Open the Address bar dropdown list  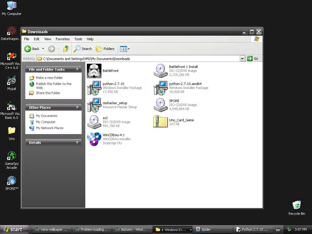click(x=242, y=58)
